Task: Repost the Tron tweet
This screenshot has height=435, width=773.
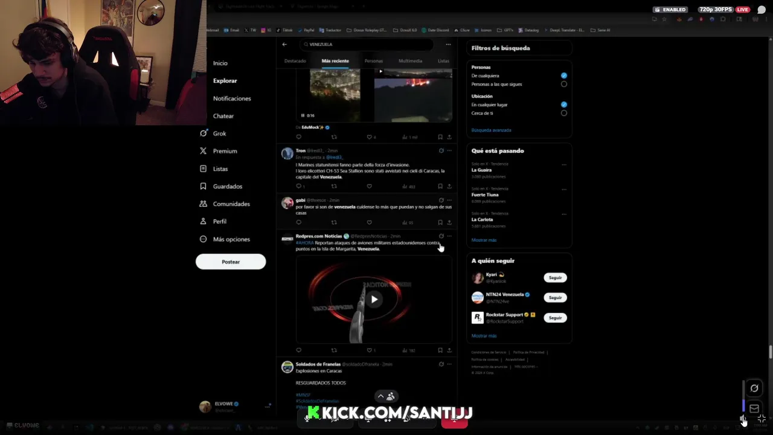Action: click(x=334, y=186)
